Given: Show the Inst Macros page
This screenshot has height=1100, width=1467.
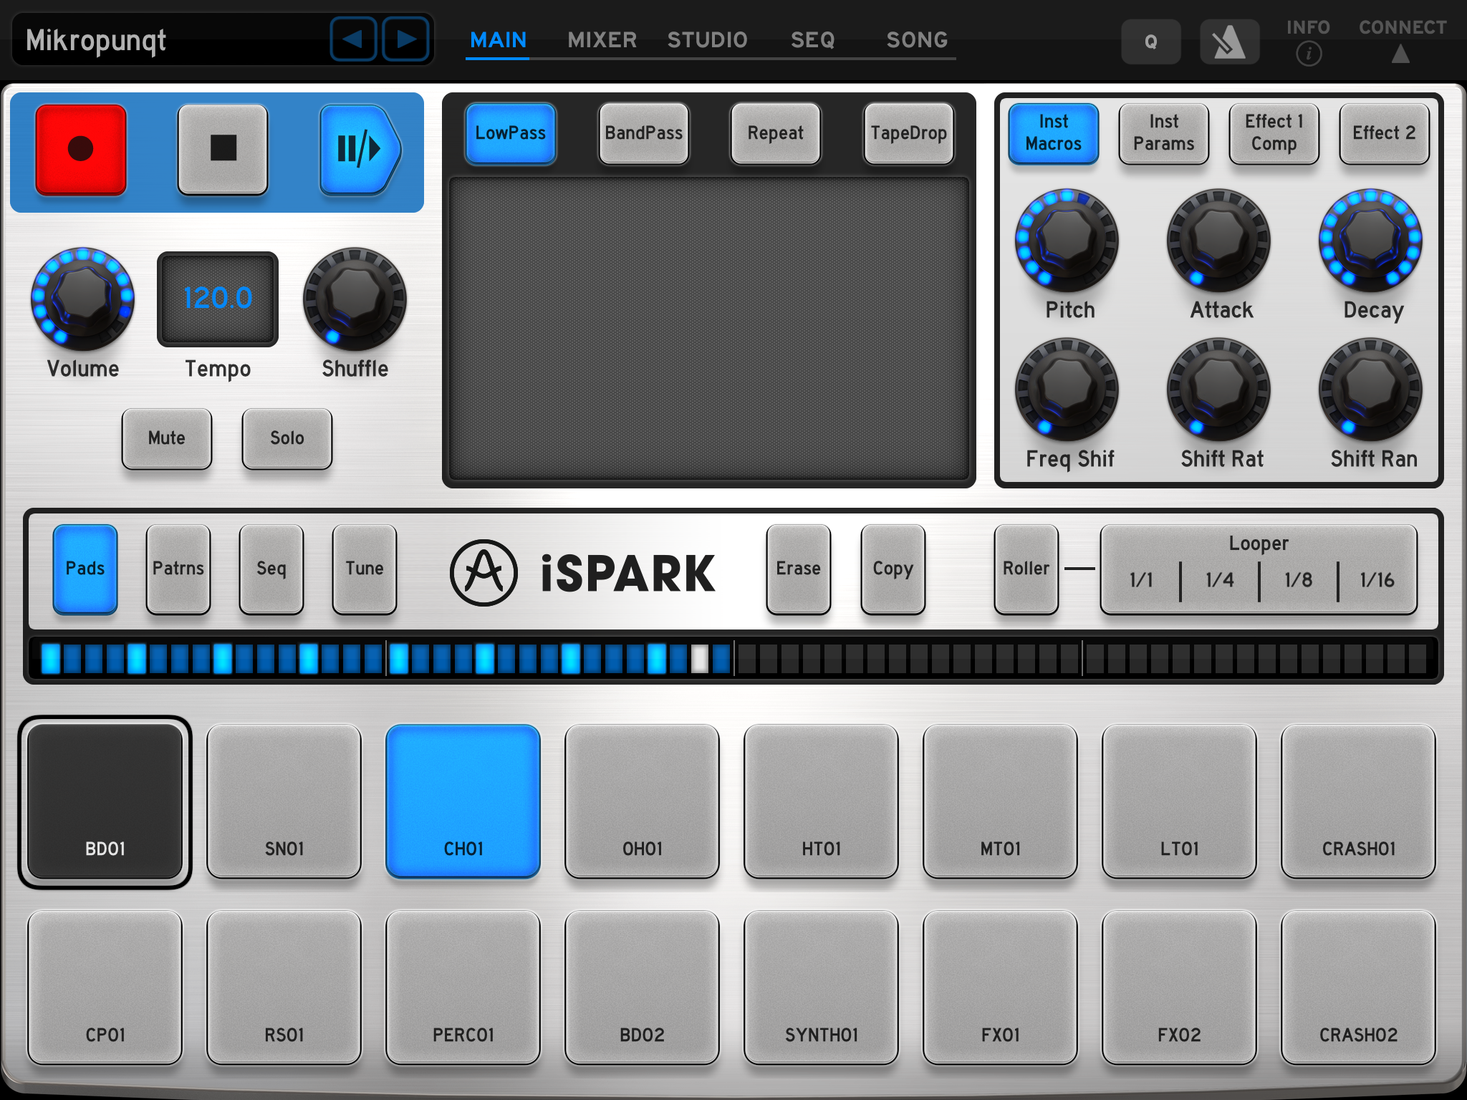Looking at the screenshot, I should pos(1054,134).
